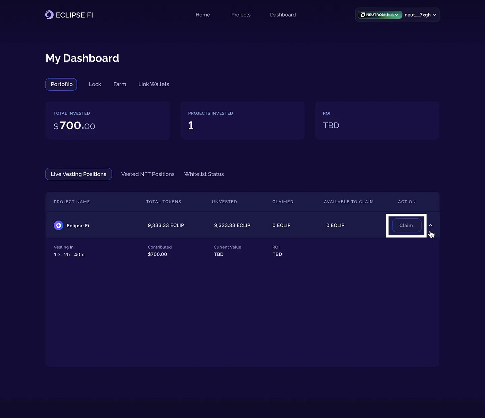Select the Portoflio tab
Screen dimensions: 485x418
coord(61,84)
